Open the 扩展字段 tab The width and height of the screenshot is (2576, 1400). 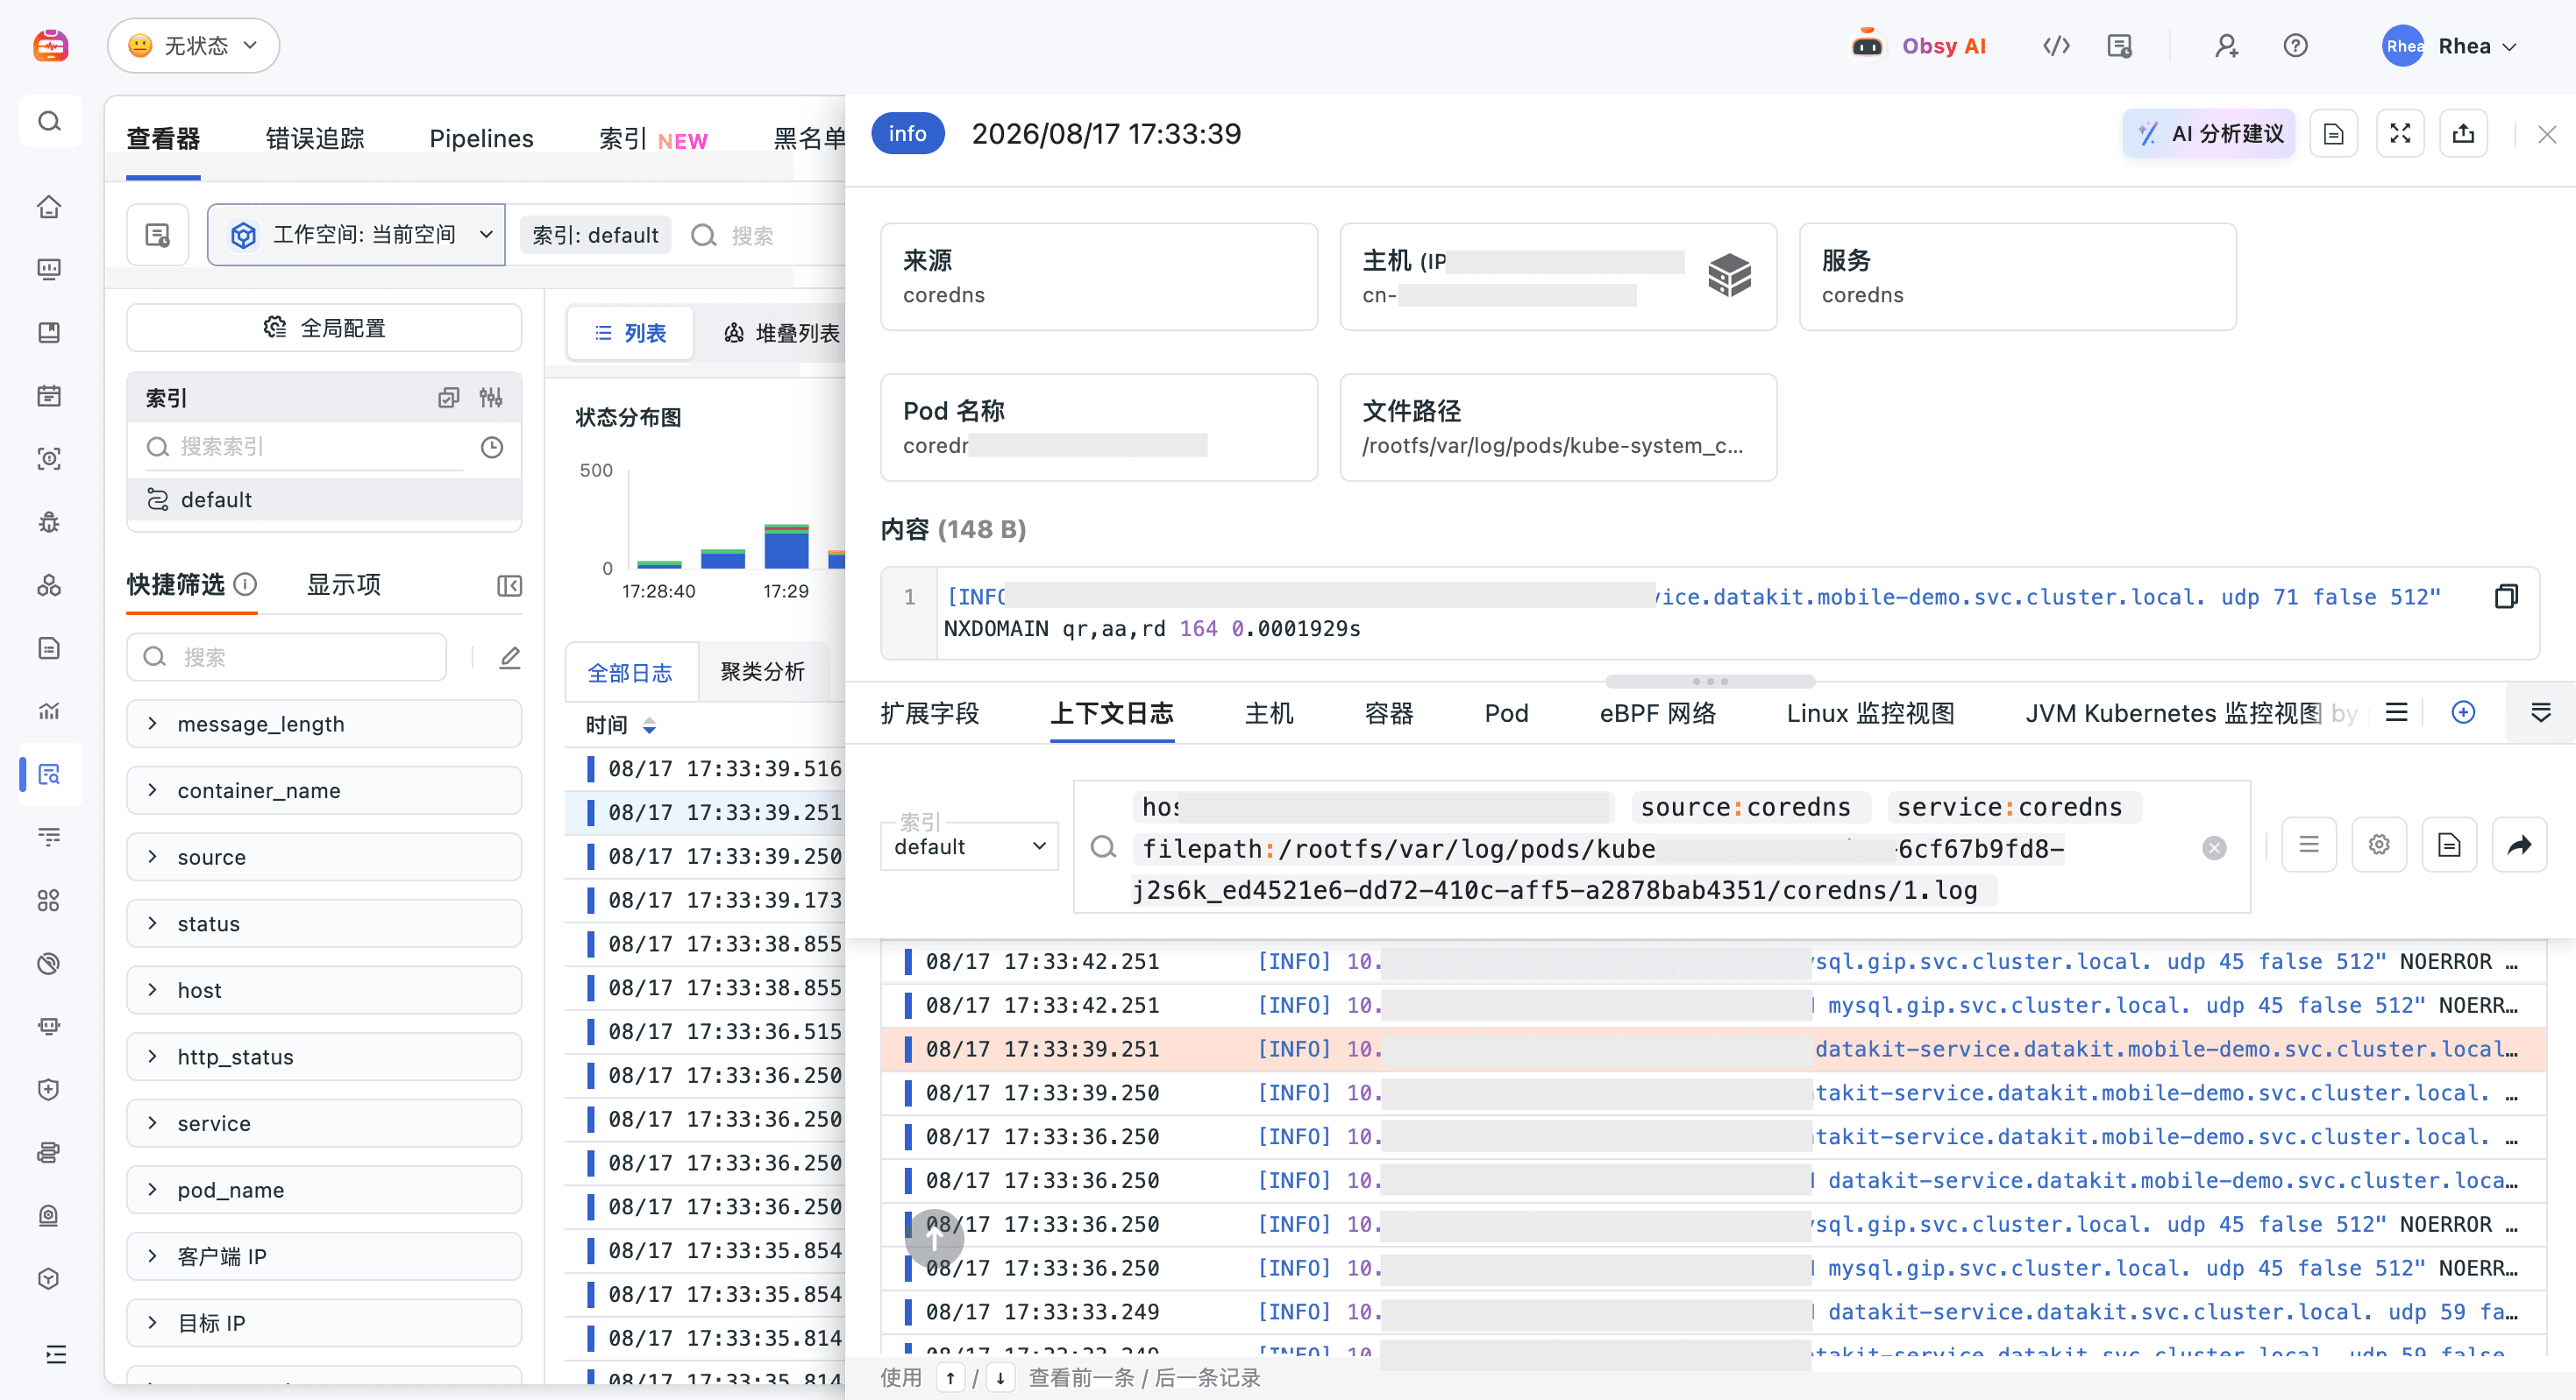(x=930, y=712)
